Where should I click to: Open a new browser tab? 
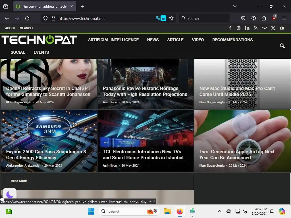pos(82,7)
